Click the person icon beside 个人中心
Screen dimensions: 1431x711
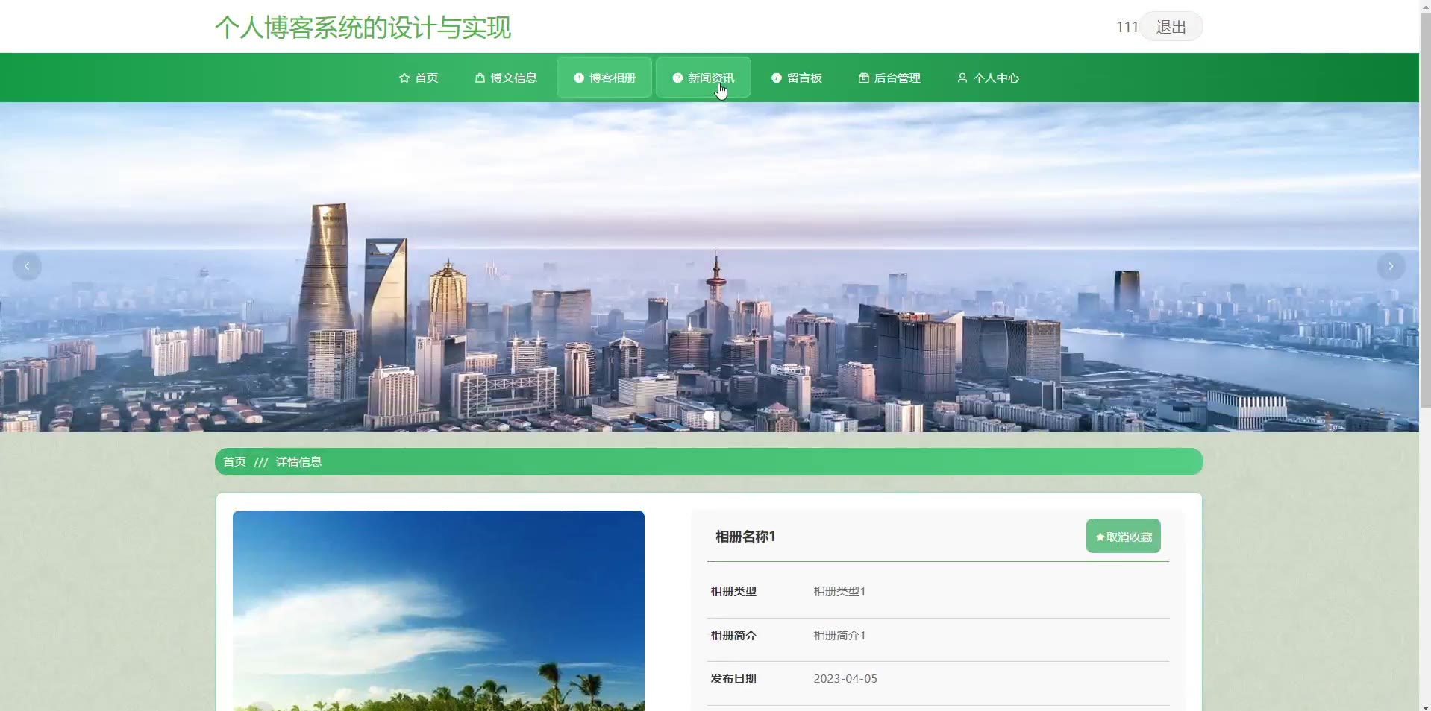click(962, 78)
